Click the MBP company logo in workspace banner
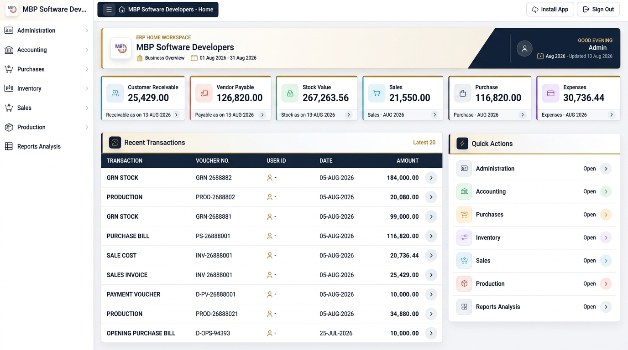 pos(121,48)
